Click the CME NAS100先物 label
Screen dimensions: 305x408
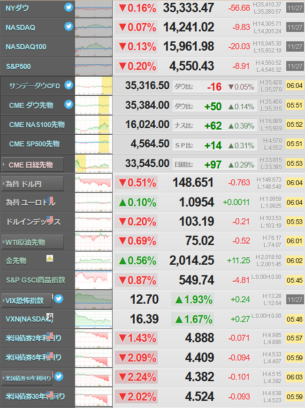click(x=37, y=124)
